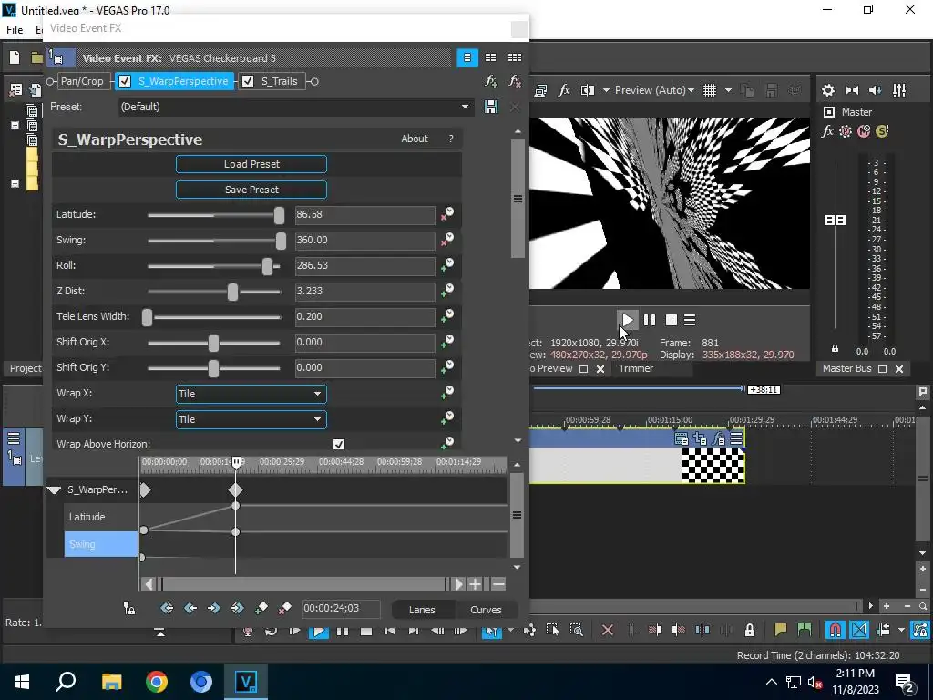Image resolution: width=933 pixels, height=700 pixels.
Task: Toggle snapping magnet on timeline toolbar
Action: 836,630
